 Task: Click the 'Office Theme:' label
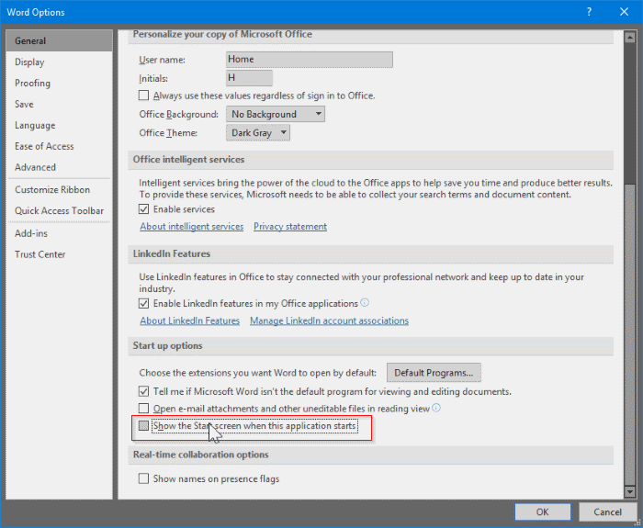pyautogui.click(x=168, y=133)
